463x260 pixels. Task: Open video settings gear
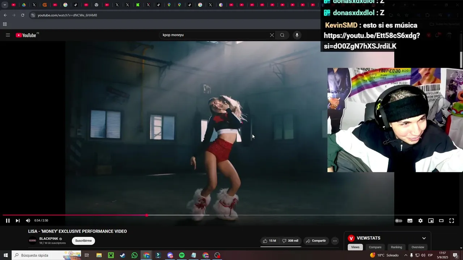point(420,221)
